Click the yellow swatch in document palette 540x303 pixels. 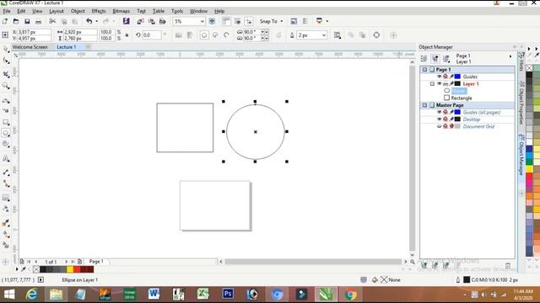pos(70,269)
